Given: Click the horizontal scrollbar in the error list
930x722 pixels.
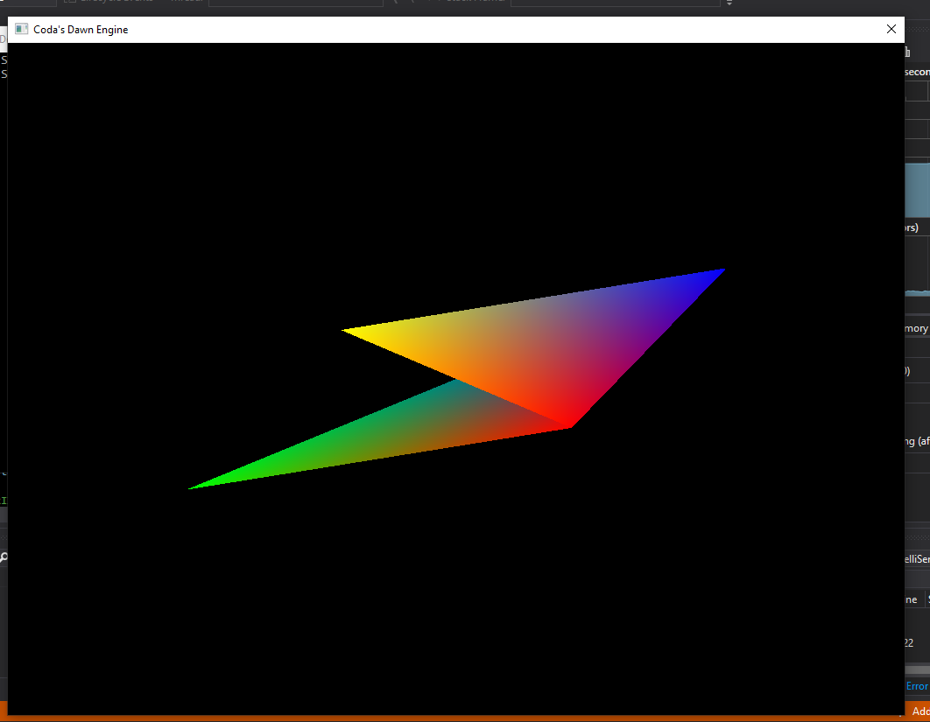Looking at the screenshot, I should (917, 669).
